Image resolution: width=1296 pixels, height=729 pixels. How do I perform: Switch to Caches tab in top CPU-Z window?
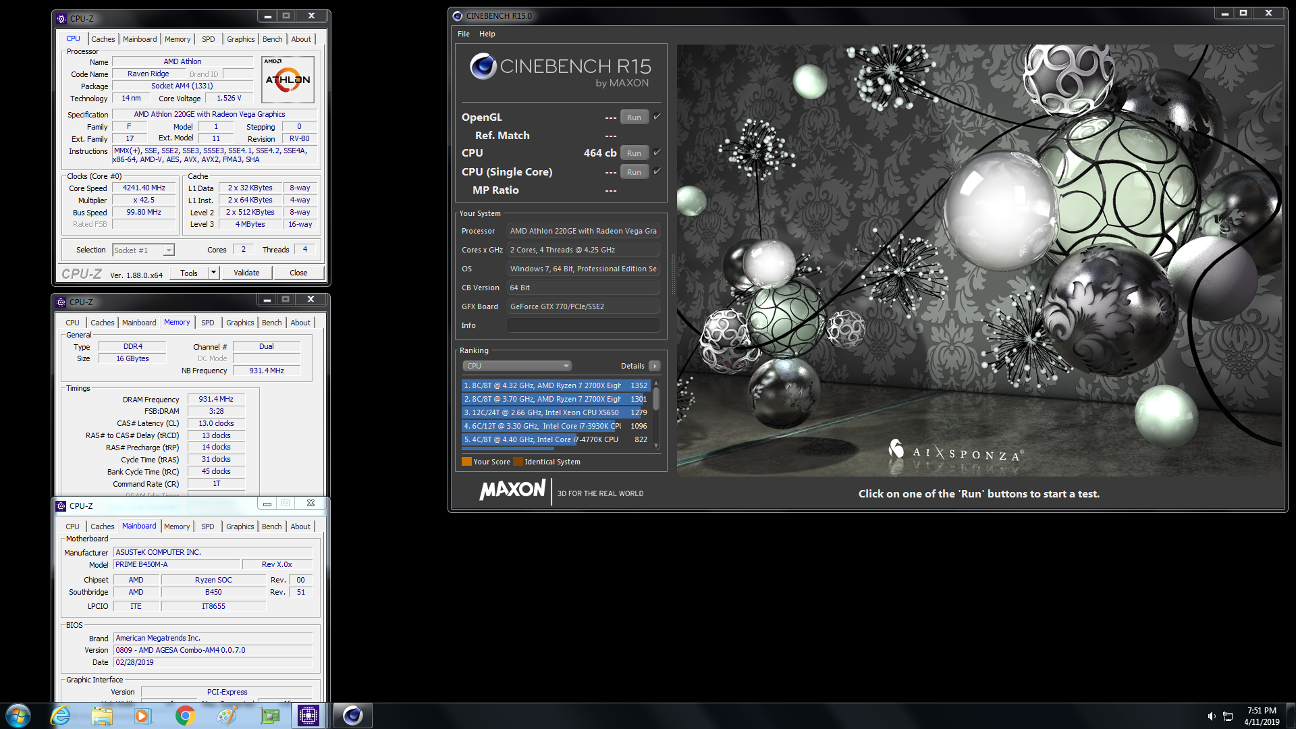[103, 39]
